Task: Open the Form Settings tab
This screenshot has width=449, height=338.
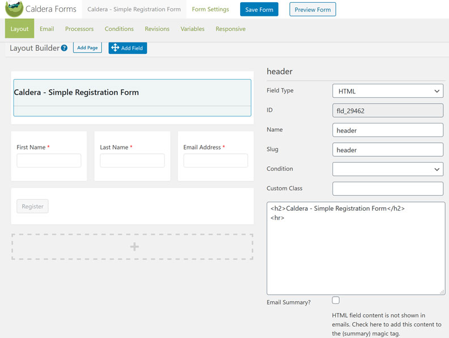Action: coord(211,9)
